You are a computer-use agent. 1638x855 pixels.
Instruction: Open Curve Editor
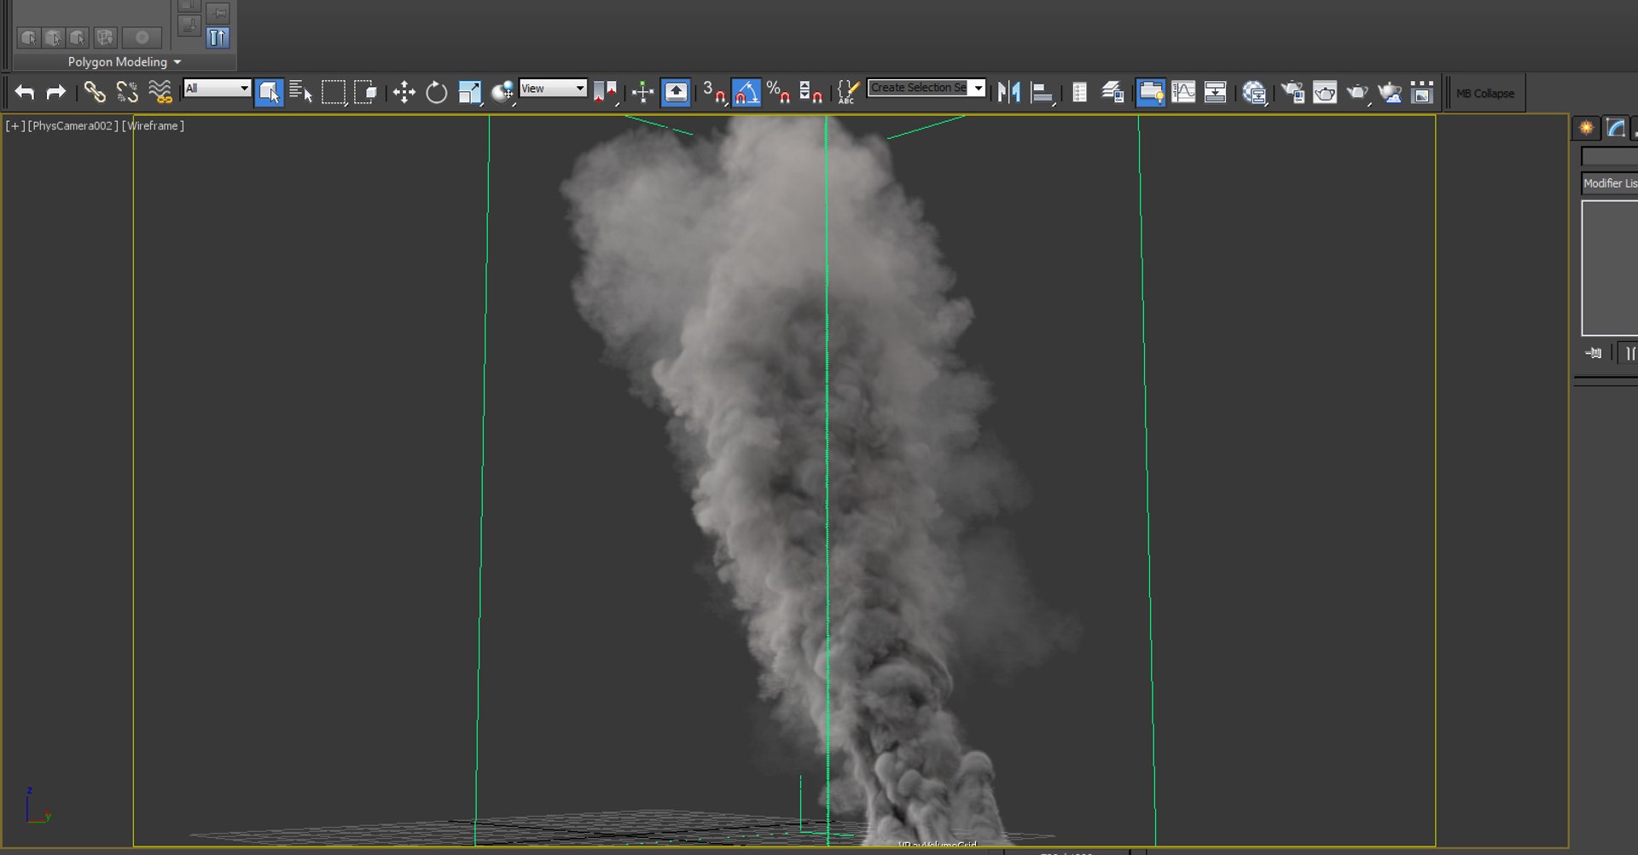point(1183,92)
